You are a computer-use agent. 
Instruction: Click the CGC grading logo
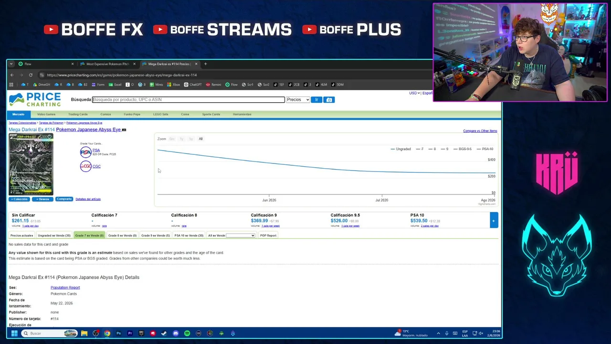click(x=85, y=166)
